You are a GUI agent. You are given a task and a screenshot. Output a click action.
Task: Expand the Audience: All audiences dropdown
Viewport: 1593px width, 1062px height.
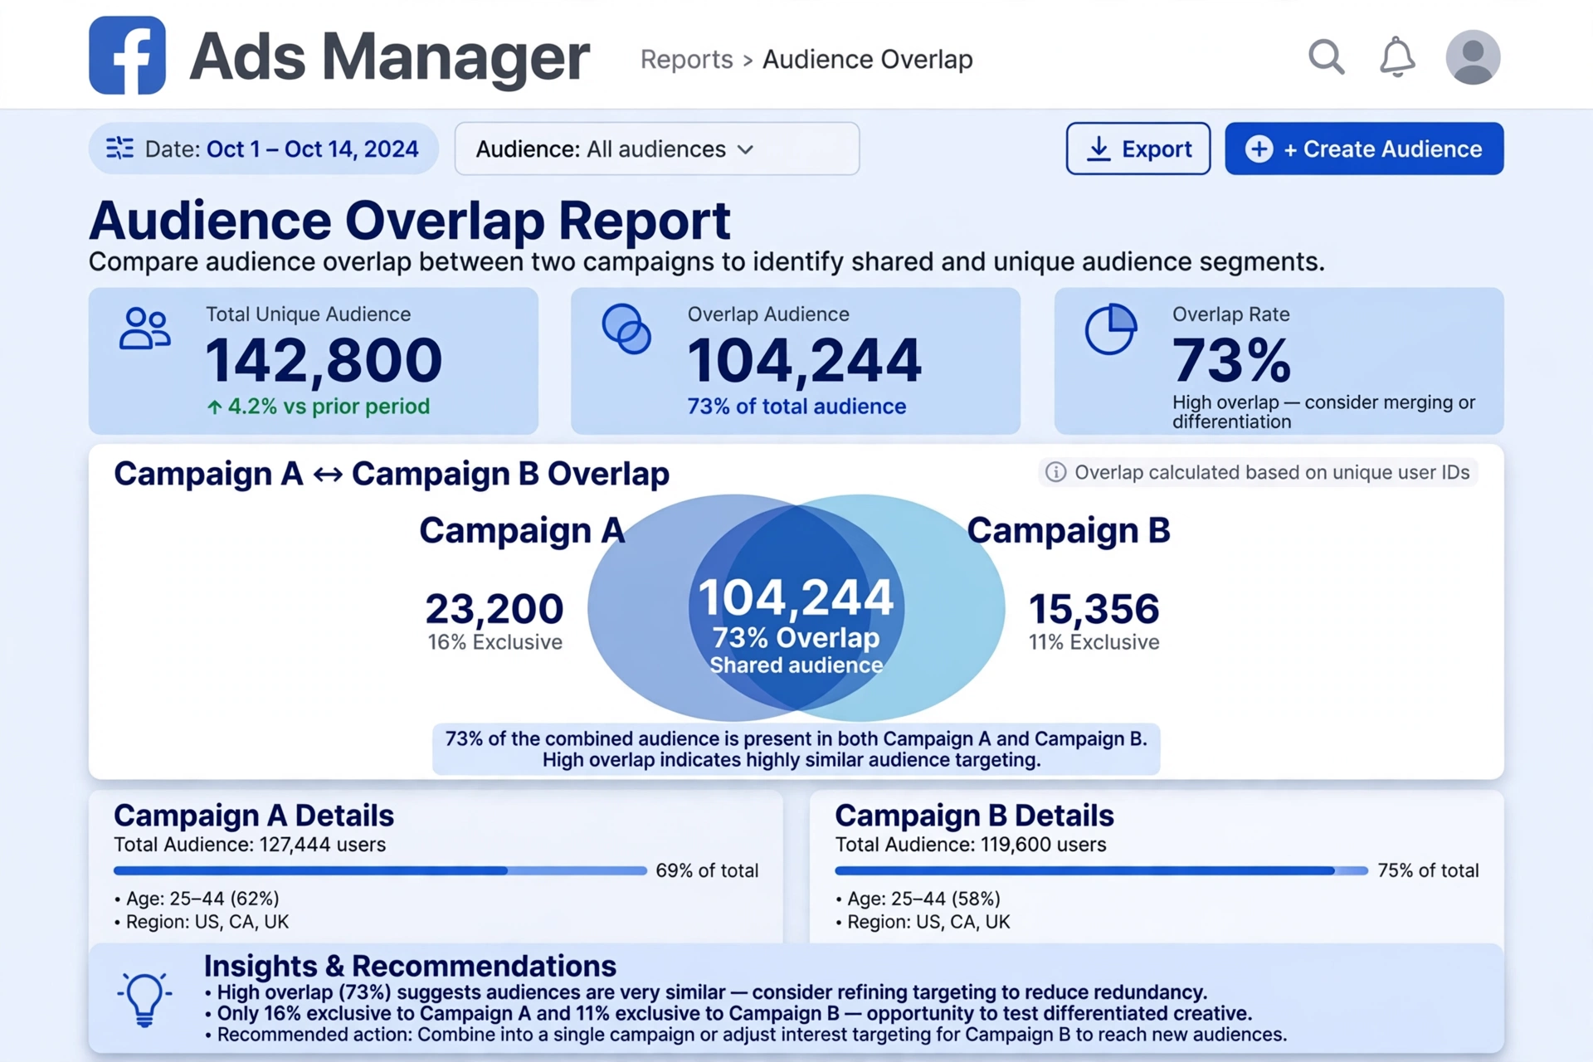(657, 149)
